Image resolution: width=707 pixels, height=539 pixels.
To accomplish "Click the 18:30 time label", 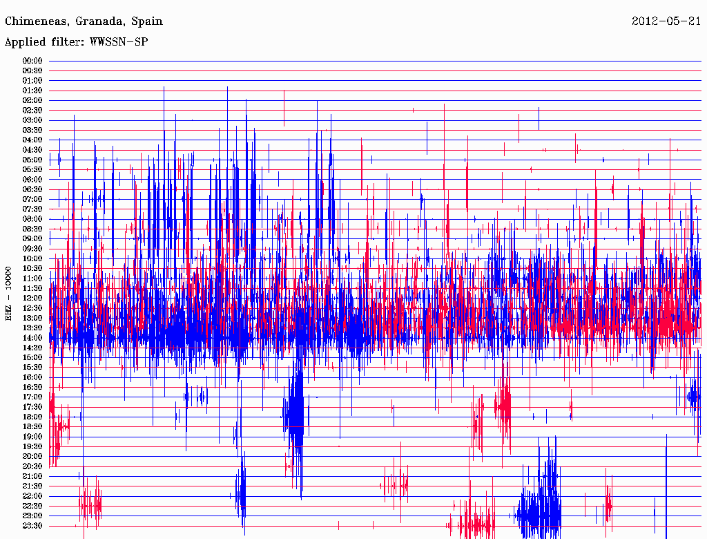I will 32,427.
